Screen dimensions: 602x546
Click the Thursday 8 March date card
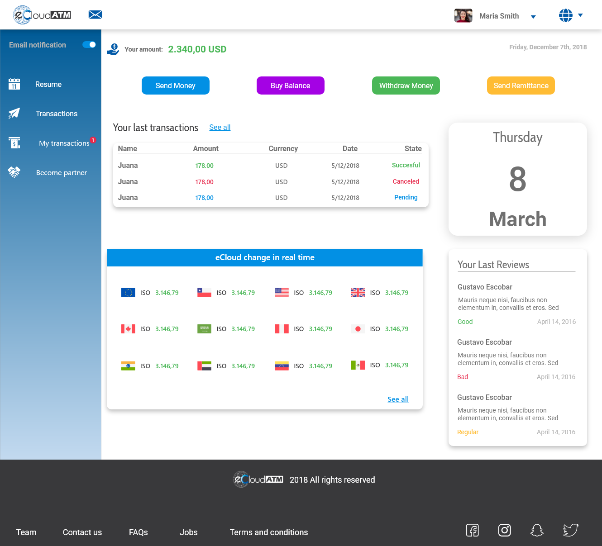click(518, 179)
